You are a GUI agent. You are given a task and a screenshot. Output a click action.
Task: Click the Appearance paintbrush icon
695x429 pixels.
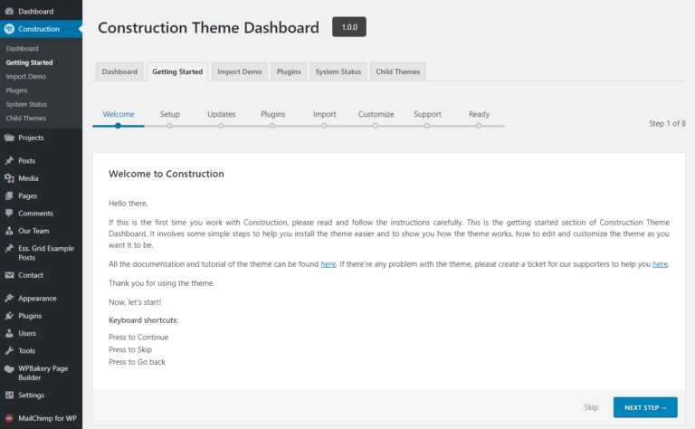[x=9, y=298]
